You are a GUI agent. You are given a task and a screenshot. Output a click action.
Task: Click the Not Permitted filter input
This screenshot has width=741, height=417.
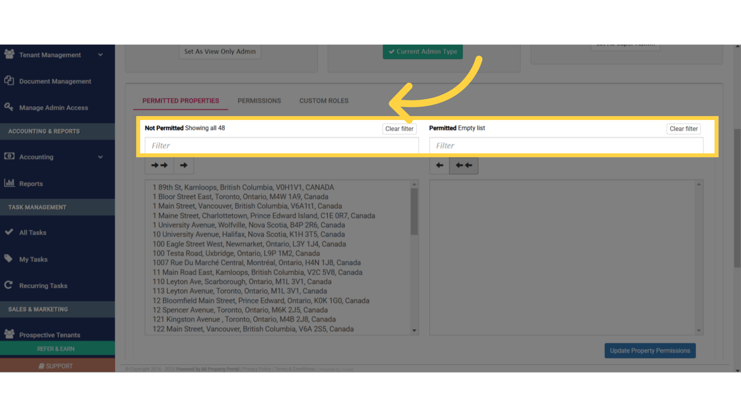tap(281, 146)
